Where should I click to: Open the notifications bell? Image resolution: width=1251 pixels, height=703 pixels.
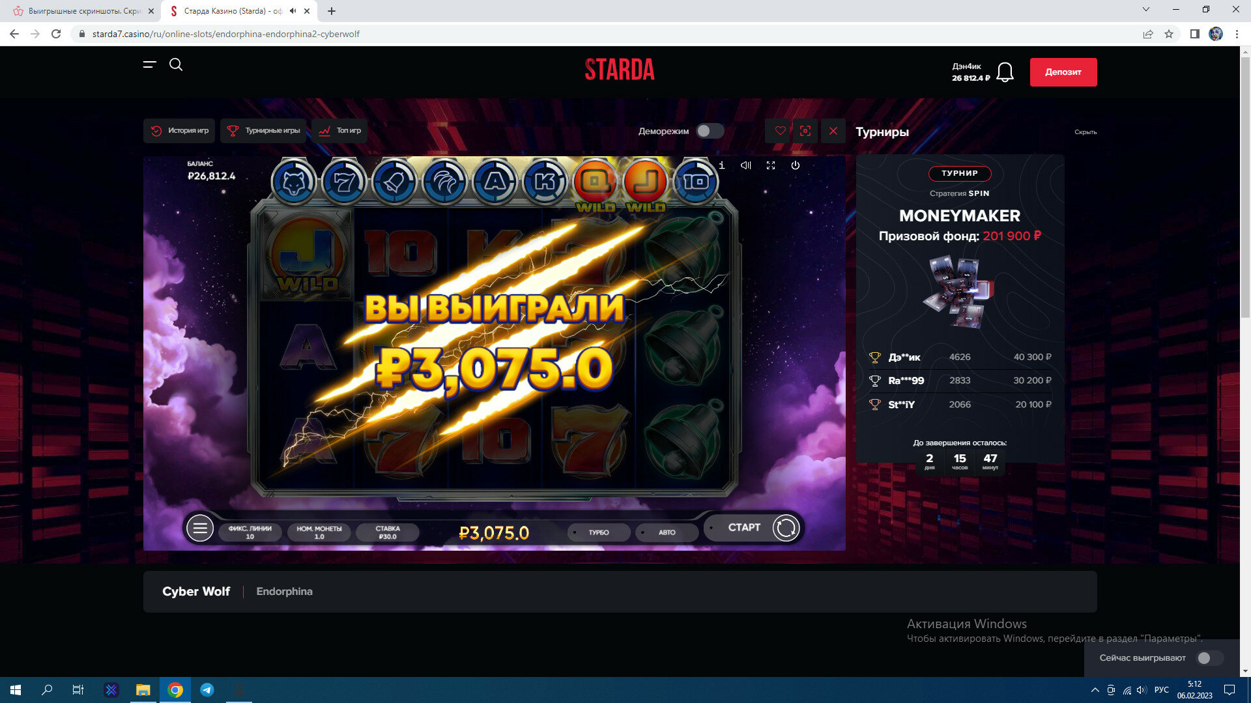point(1005,72)
